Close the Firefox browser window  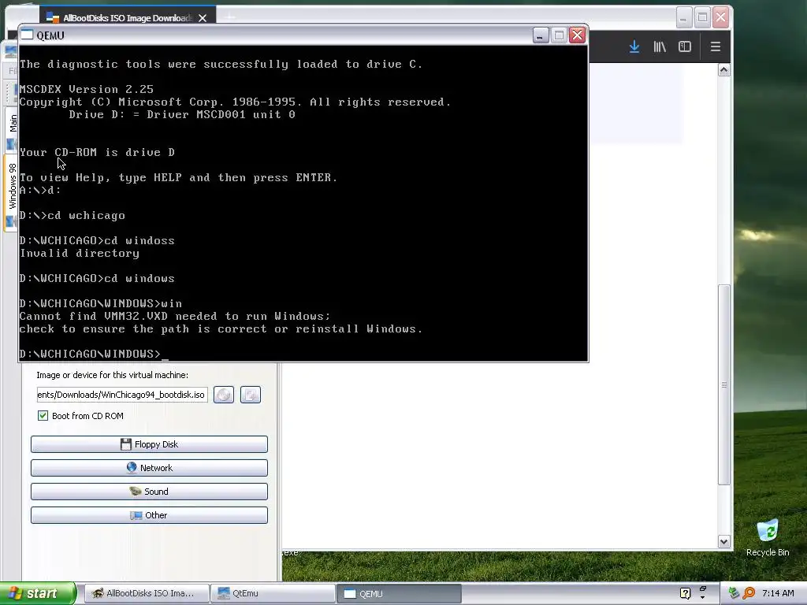pos(720,17)
